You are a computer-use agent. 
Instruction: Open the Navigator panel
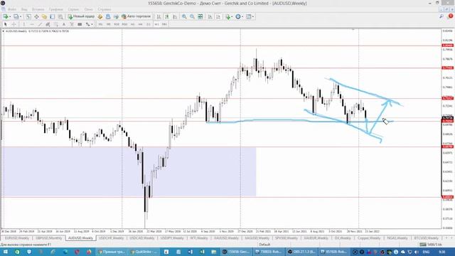(x=44, y=16)
